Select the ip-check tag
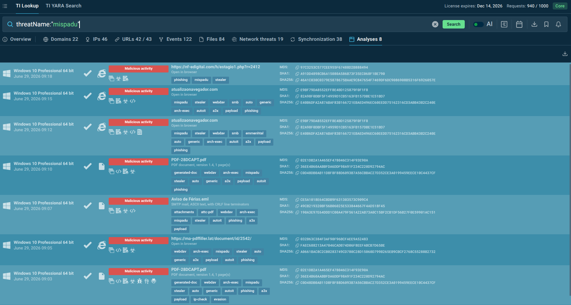Image resolution: width=571 pixels, height=305 pixels. pyautogui.click(x=200, y=299)
